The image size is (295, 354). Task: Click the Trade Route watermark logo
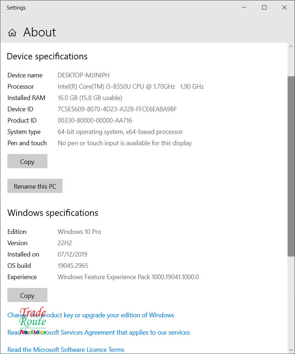click(33, 320)
